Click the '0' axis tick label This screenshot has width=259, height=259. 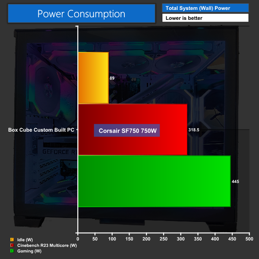pos(78,239)
